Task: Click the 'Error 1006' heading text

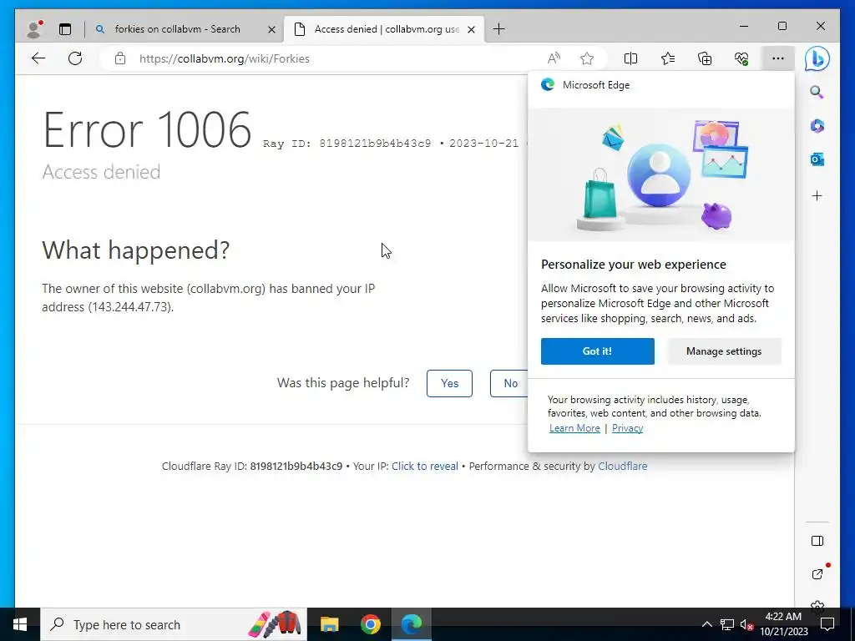Action: (x=147, y=129)
